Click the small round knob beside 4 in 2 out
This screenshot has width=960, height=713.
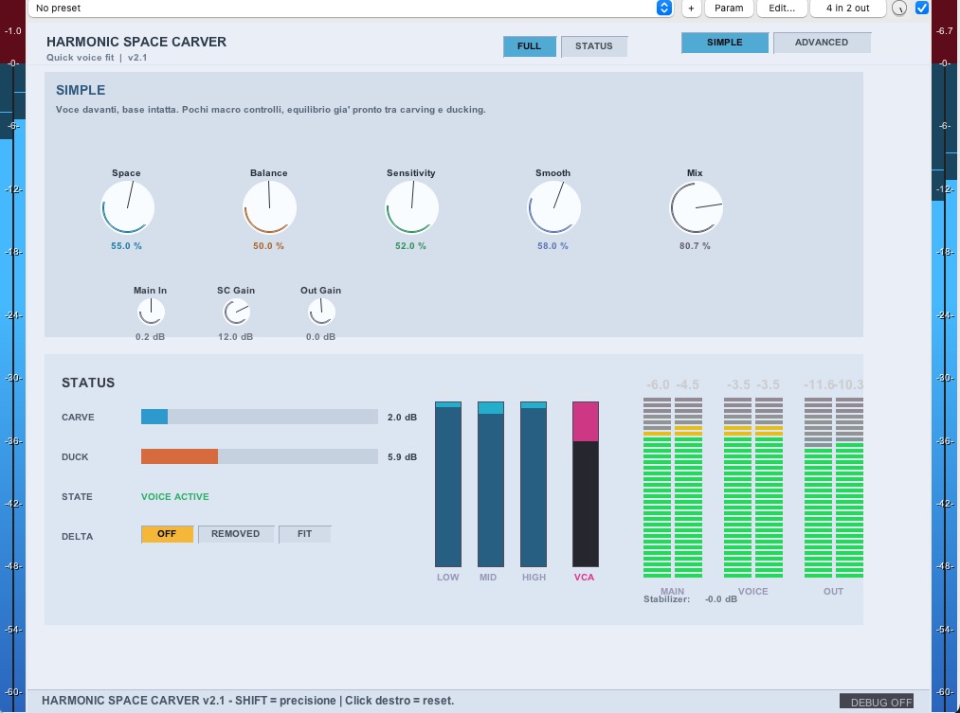898,8
